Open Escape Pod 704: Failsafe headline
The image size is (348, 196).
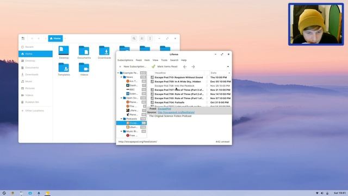pos(169,102)
